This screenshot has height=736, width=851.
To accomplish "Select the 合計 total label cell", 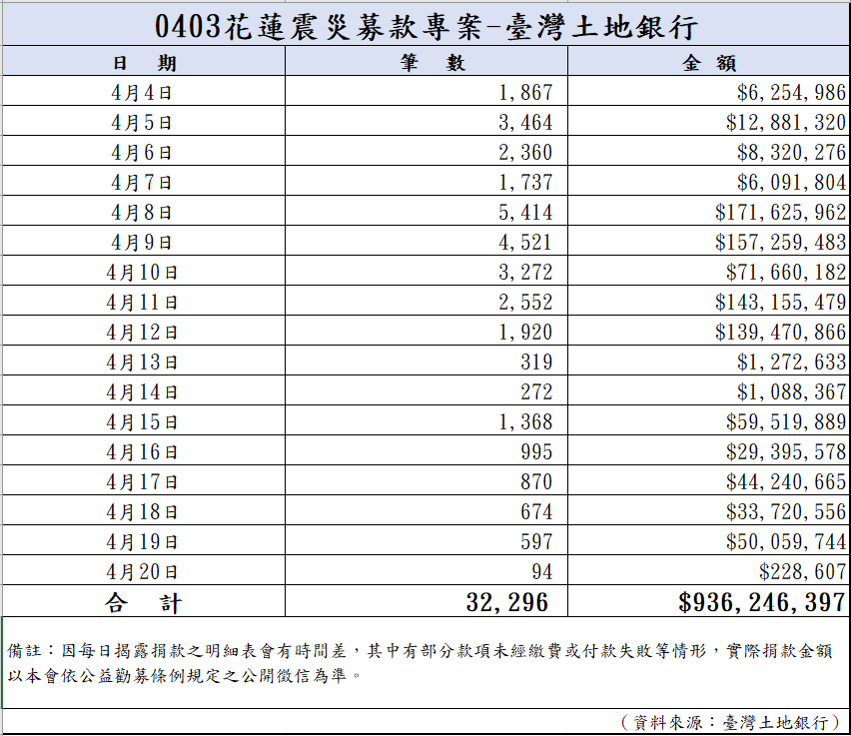I will pyautogui.click(x=144, y=601).
